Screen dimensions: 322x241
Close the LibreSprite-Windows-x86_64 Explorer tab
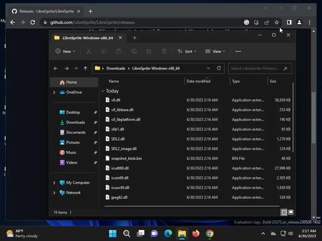pos(120,38)
